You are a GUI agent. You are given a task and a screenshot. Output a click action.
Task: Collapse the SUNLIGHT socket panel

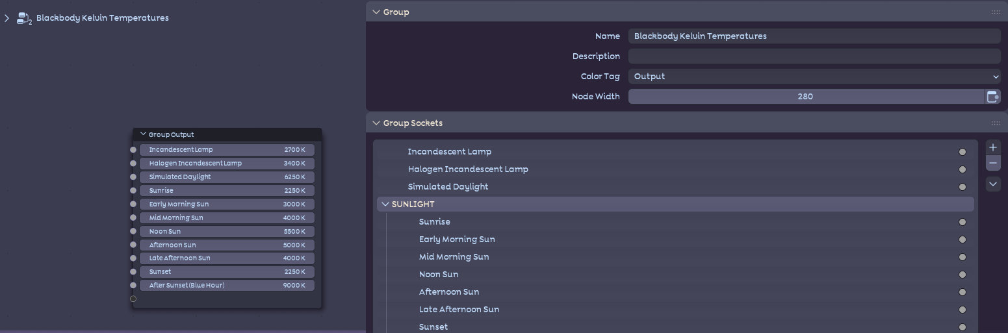[x=385, y=204]
